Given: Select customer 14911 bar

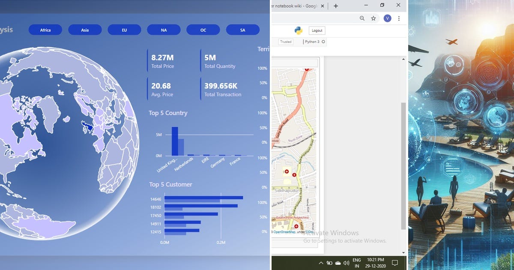Looking at the screenshot, I should [182, 222].
